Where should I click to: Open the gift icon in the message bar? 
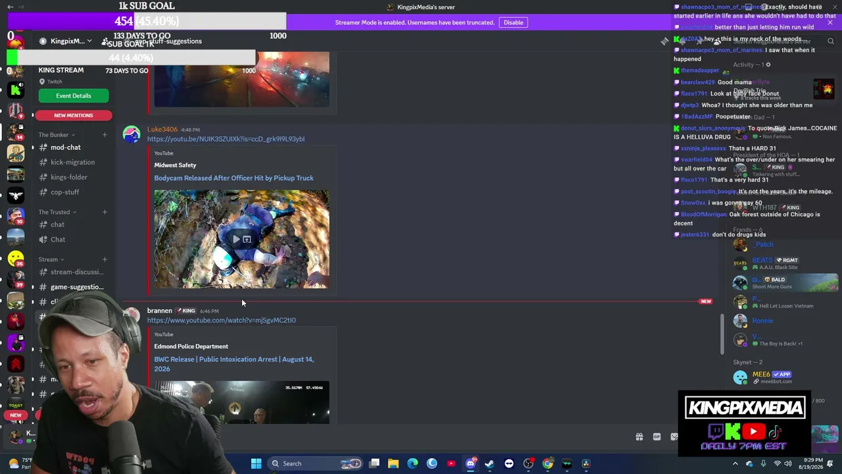point(639,436)
